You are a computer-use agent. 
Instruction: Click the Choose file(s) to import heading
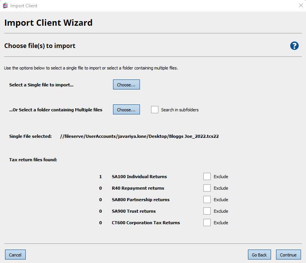pyautogui.click(x=40, y=46)
